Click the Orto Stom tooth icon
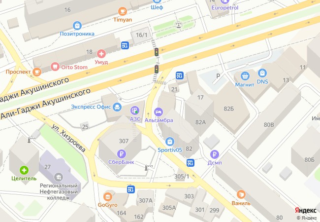 pyautogui.click(x=55, y=67)
